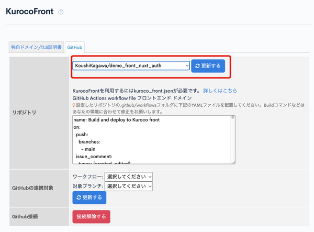Image resolution: width=314 pixels, height=232 pixels.
Task: Click the リポジトリ row label
Action: coord(24,113)
